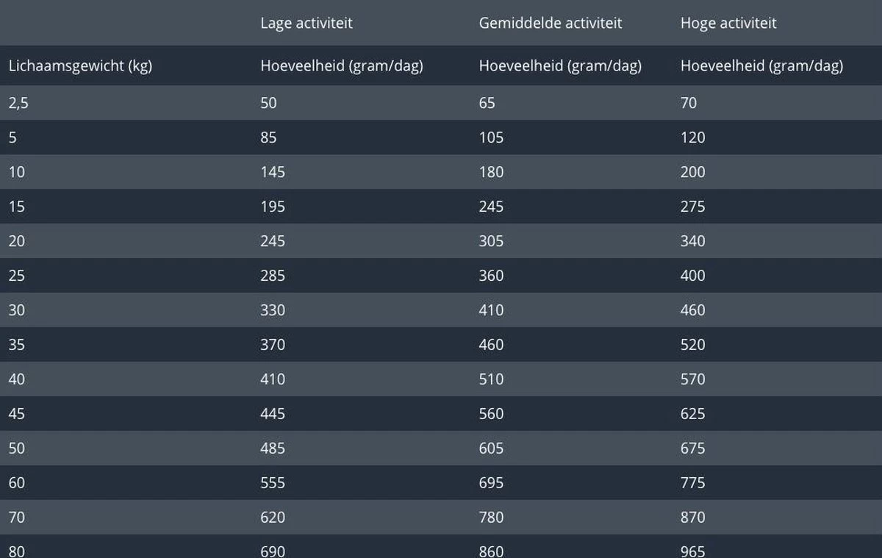Click the 'Gemiddelde activiteit' column header
882x558 pixels.
(551, 23)
